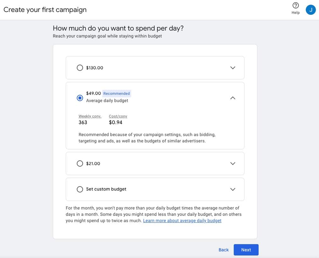
Task: Click the 363 weekly conversions value
Action: pos(83,122)
